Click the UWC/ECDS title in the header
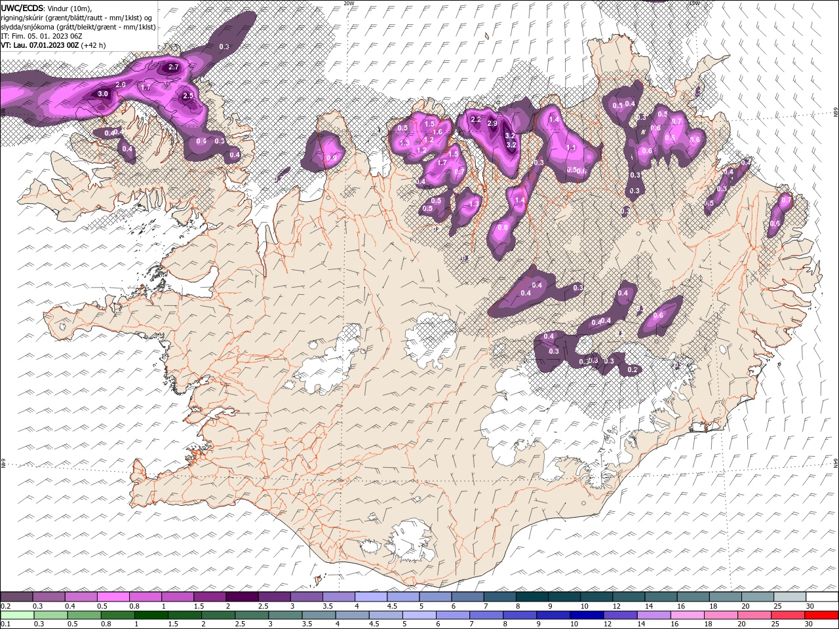Viewport: 839px width, 629px height. click(x=22, y=7)
